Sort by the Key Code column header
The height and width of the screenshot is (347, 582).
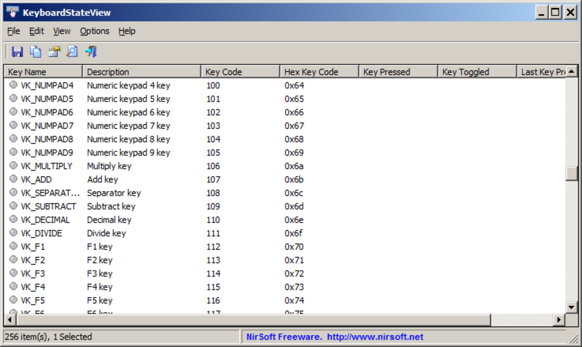[x=240, y=72]
